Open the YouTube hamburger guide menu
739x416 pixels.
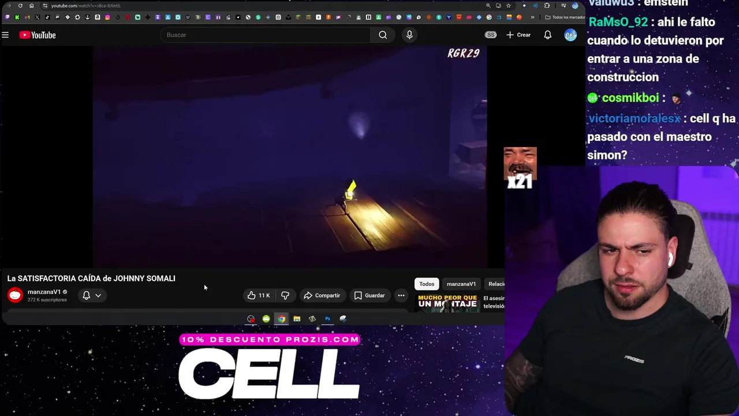point(5,35)
